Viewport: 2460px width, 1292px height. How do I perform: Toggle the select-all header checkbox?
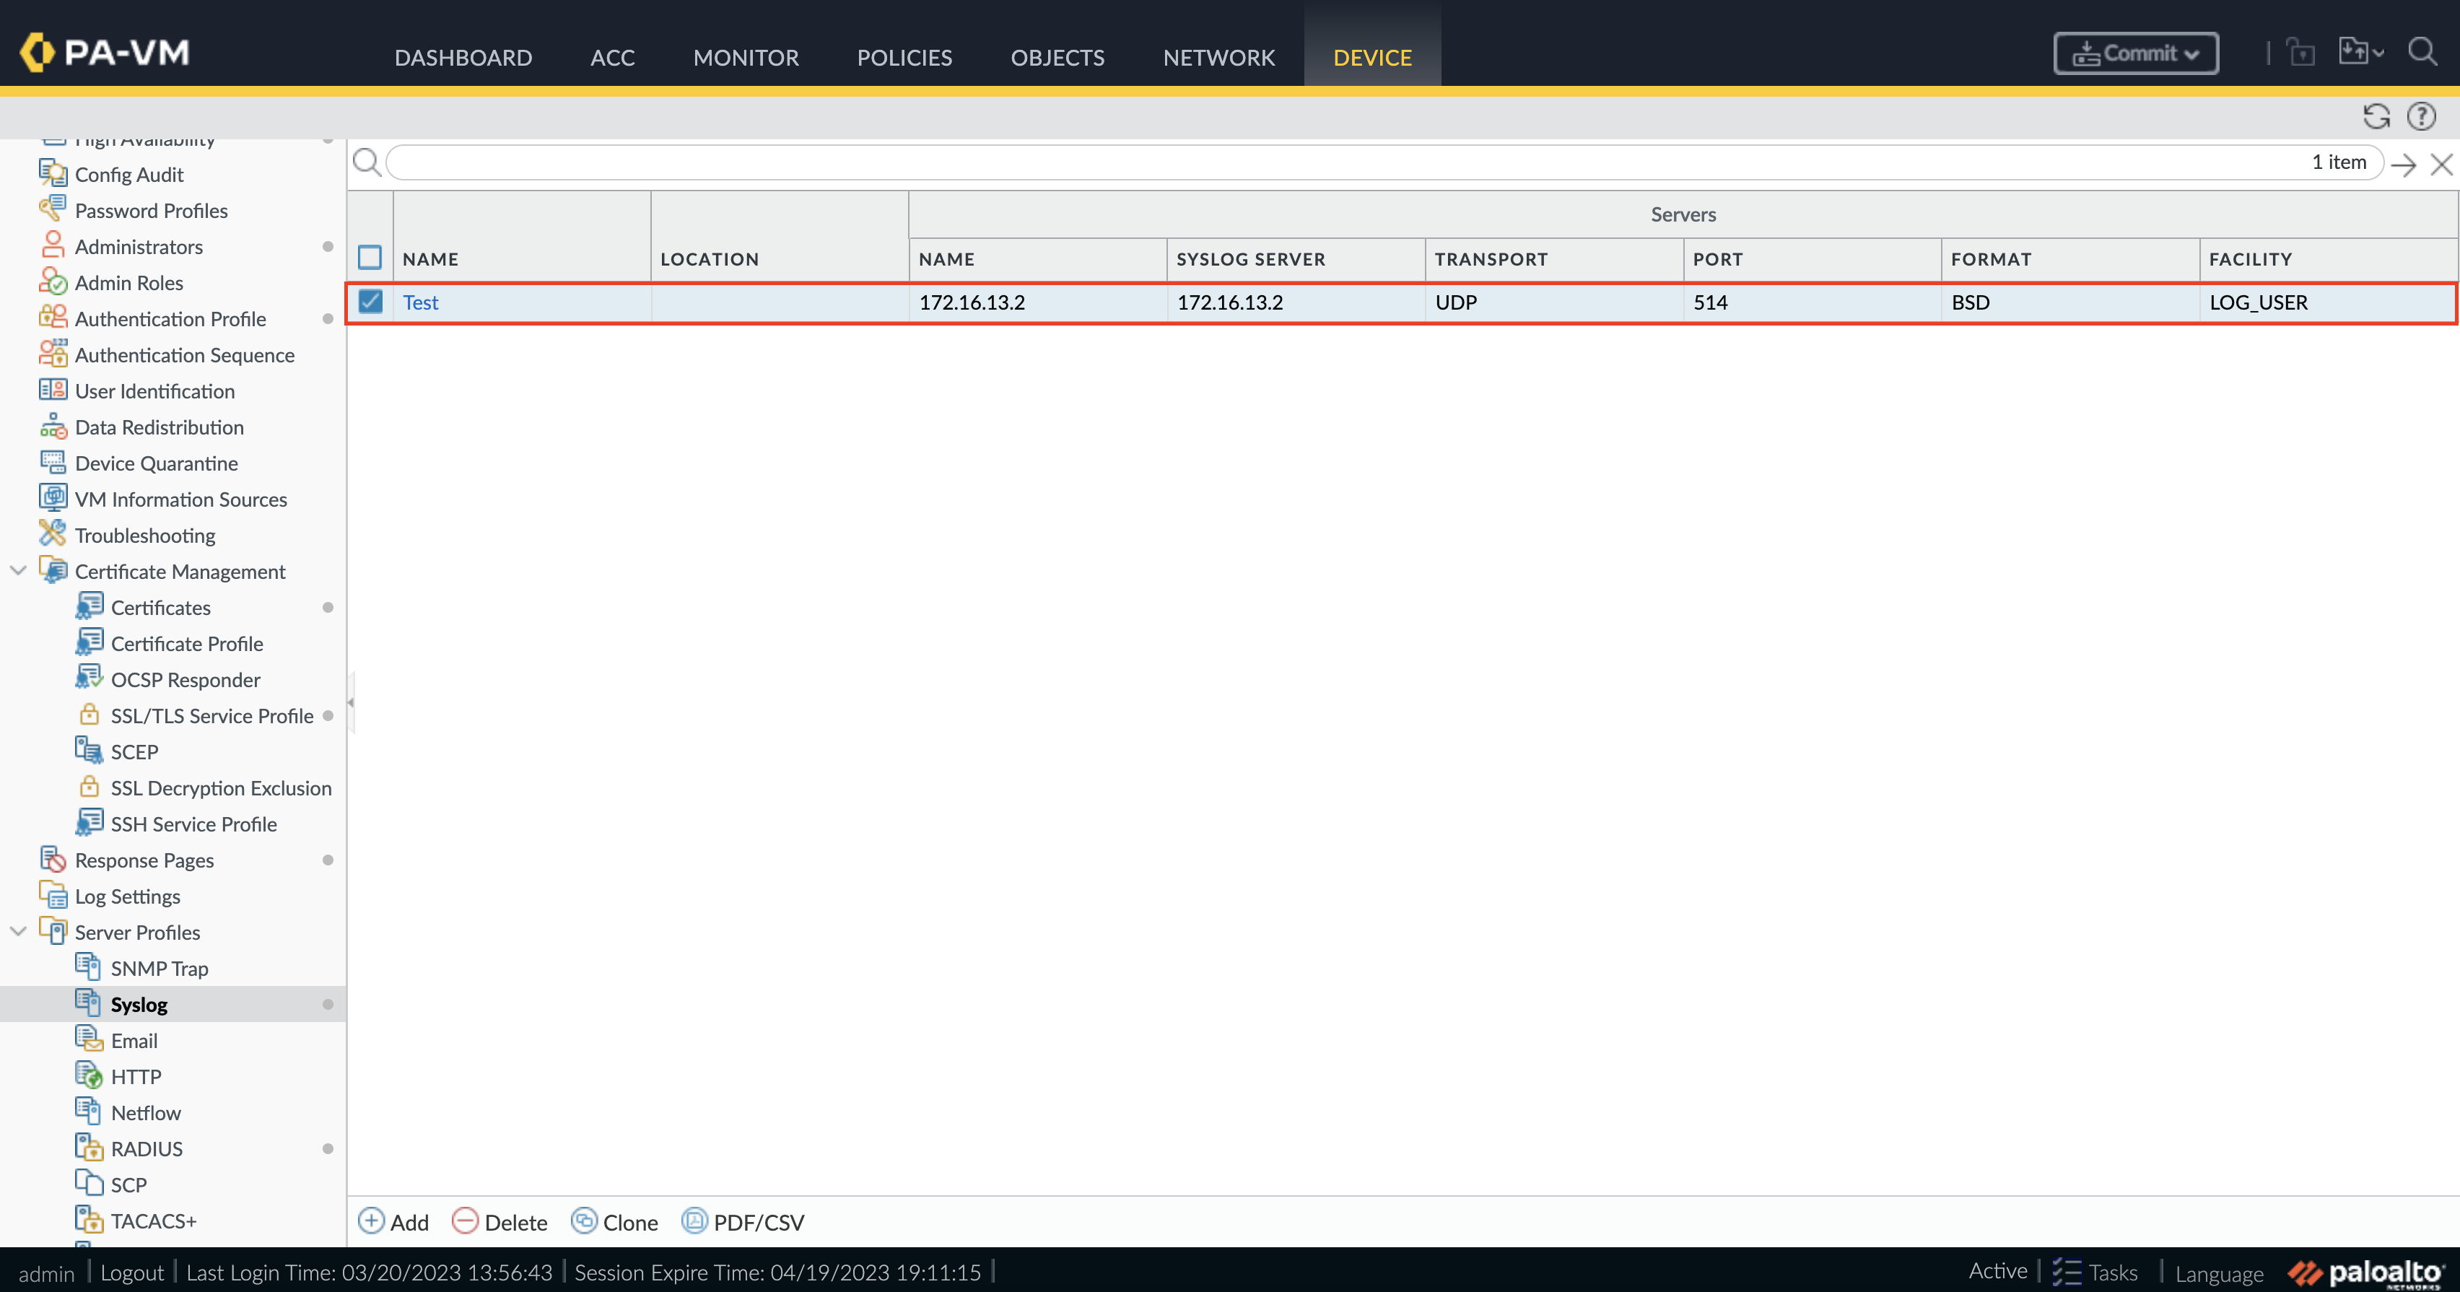pyautogui.click(x=370, y=258)
